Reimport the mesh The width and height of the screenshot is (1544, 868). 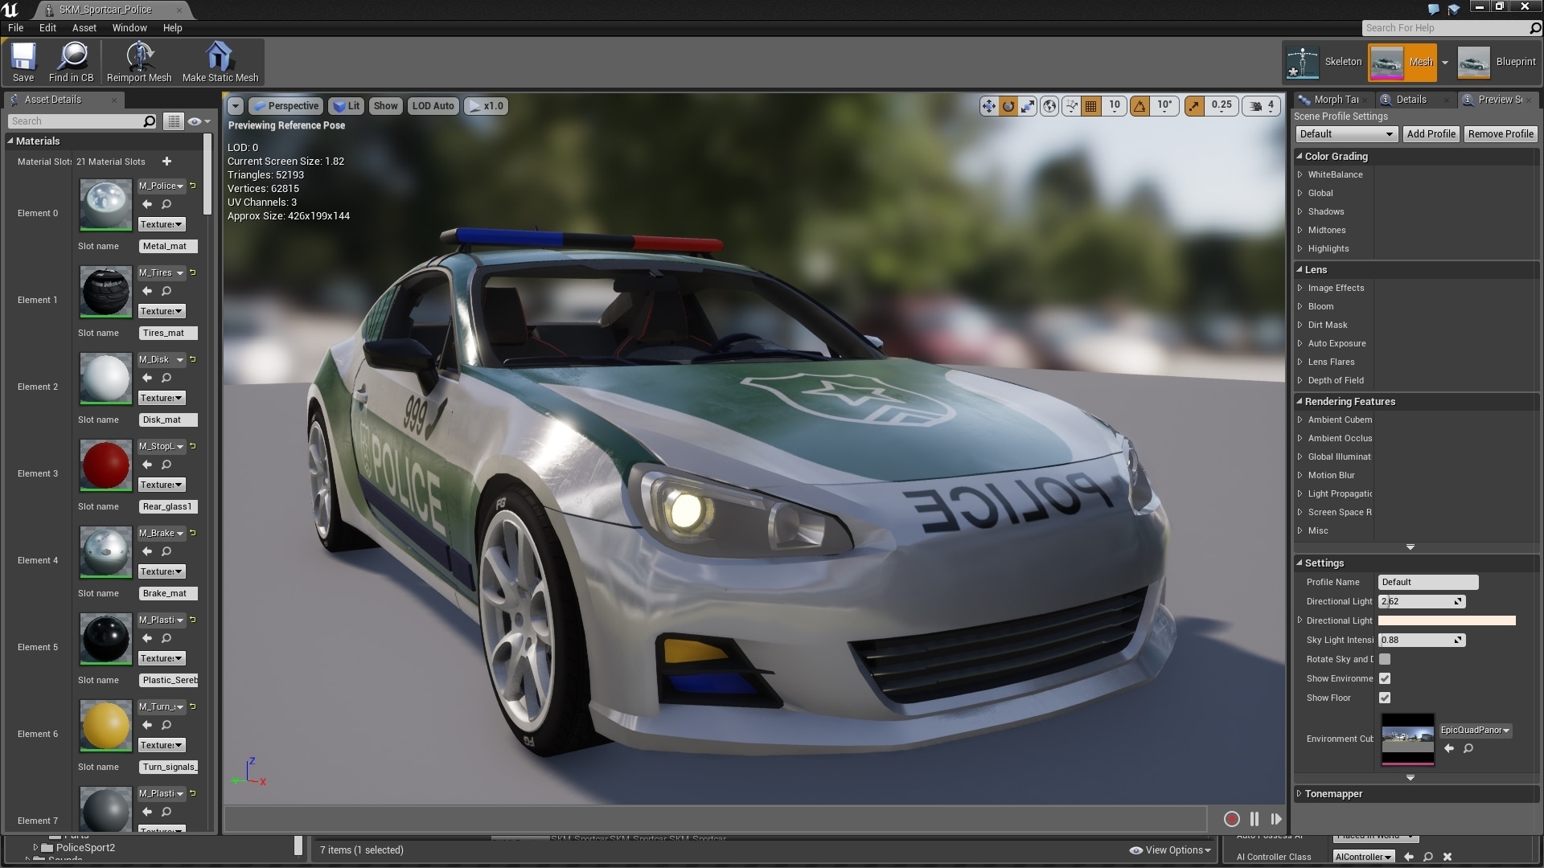pos(138,62)
